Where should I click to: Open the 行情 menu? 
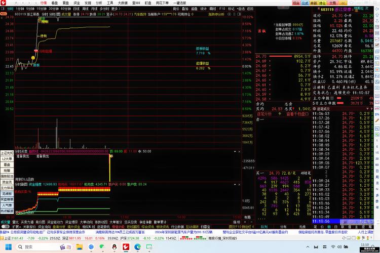click(x=44, y=3)
